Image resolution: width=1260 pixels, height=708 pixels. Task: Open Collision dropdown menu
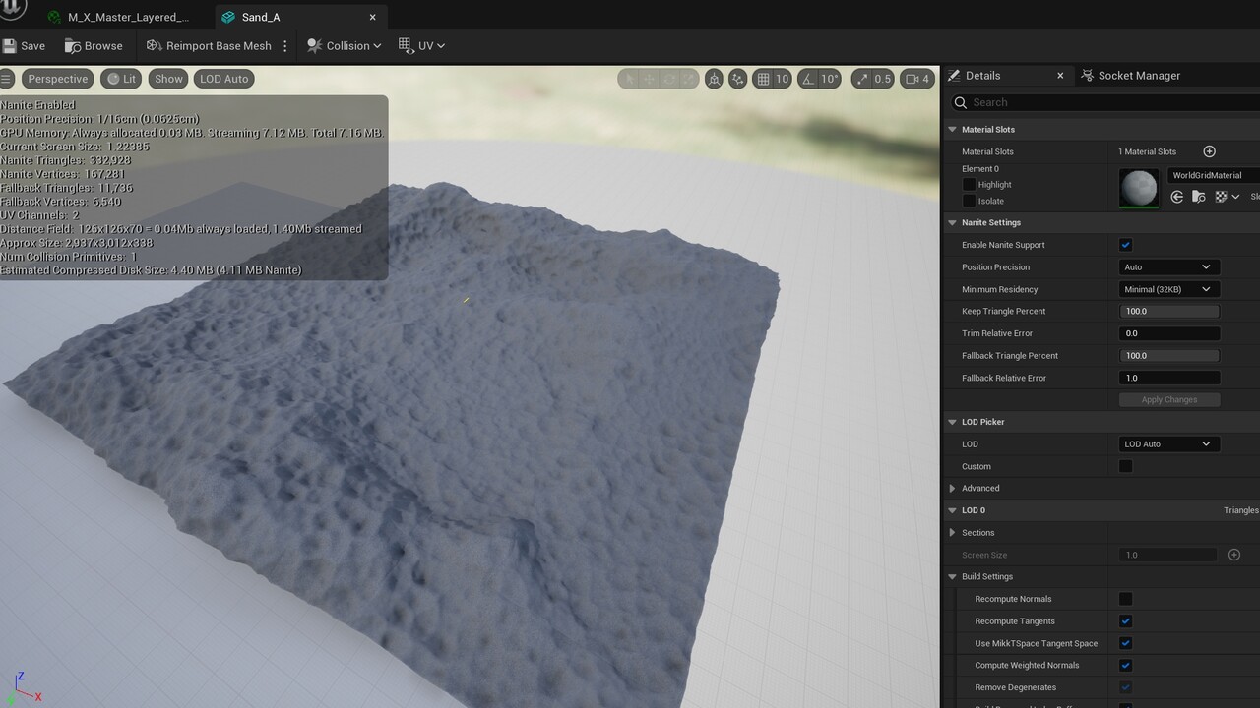[x=345, y=45]
